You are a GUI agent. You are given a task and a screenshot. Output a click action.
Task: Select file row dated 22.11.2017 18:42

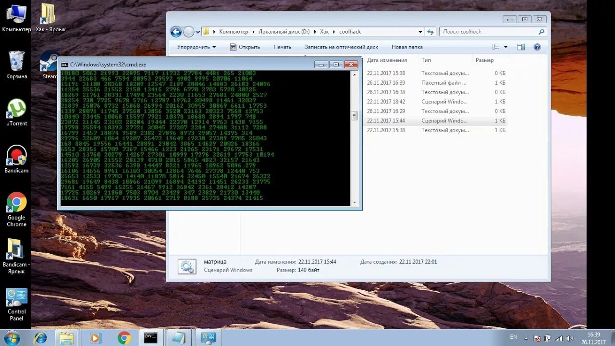pos(436,102)
